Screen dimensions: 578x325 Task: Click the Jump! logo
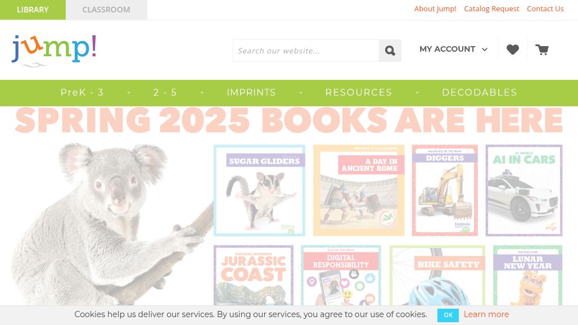click(x=54, y=51)
